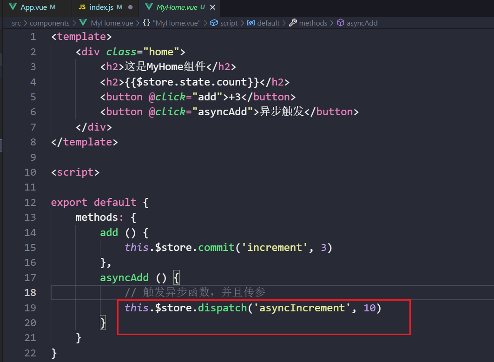This screenshot has width=494, height=362.
Task: Open the src breadcrumb
Action: pyautogui.click(x=16, y=23)
